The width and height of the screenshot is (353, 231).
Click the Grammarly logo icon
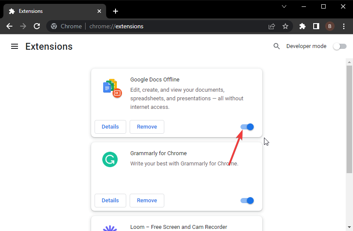[x=110, y=159]
